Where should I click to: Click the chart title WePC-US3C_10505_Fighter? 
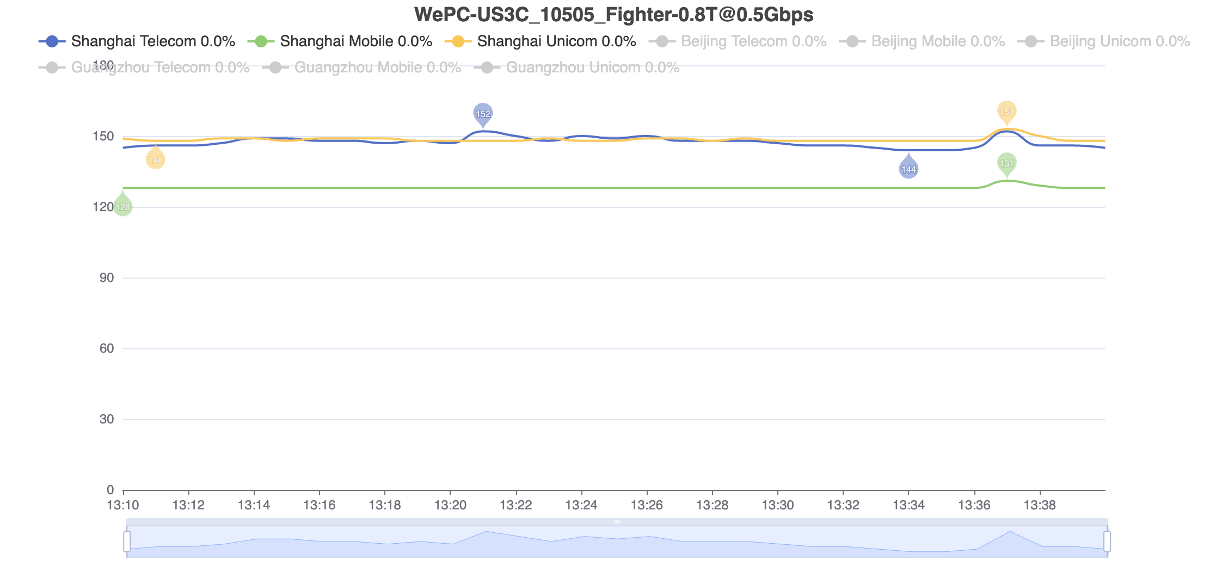[x=613, y=15]
